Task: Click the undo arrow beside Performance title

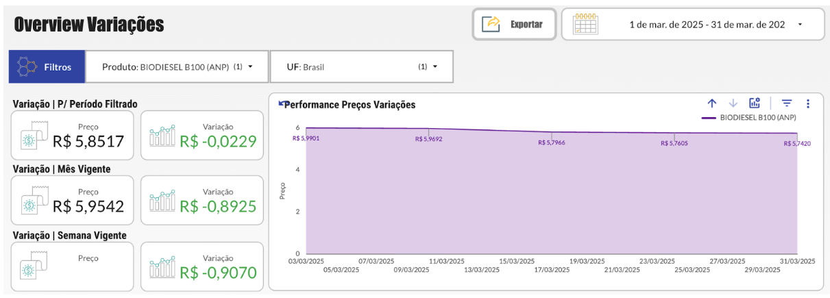Action: click(282, 104)
